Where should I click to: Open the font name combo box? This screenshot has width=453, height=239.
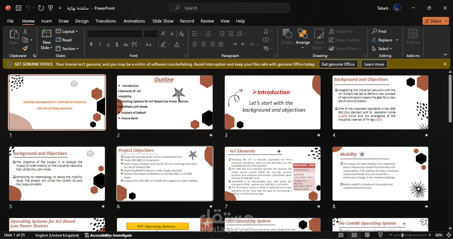[x=115, y=34]
